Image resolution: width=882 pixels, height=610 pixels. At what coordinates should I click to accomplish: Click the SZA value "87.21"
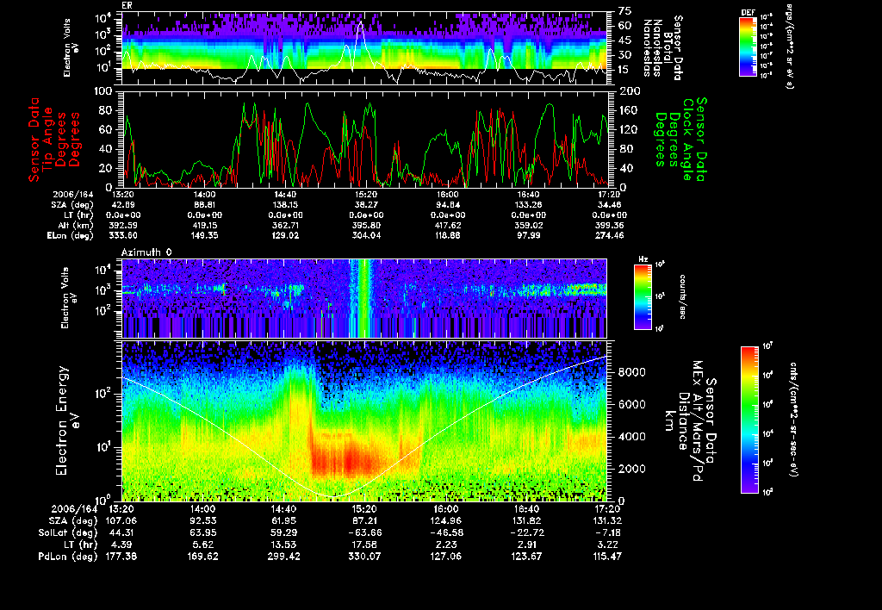(x=364, y=520)
